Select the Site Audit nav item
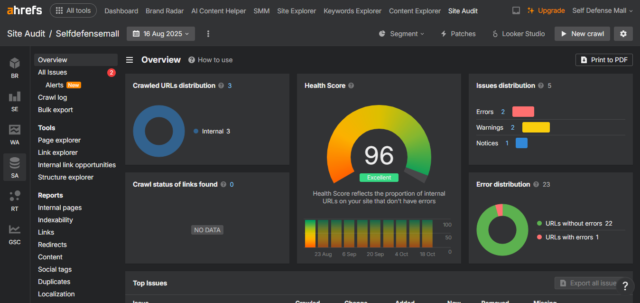The height and width of the screenshot is (303, 640). (x=463, y=10)
